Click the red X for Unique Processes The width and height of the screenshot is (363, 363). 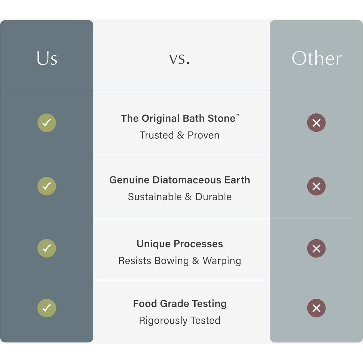click(316, 248)
